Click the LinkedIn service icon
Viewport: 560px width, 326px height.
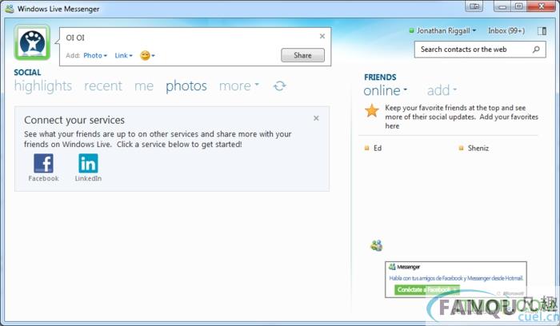point(88,164)
